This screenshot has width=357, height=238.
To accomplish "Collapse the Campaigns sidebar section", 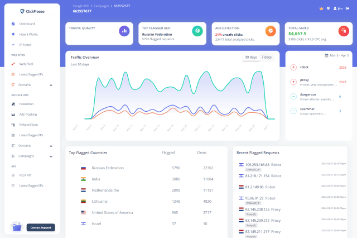I will (51, 156).
